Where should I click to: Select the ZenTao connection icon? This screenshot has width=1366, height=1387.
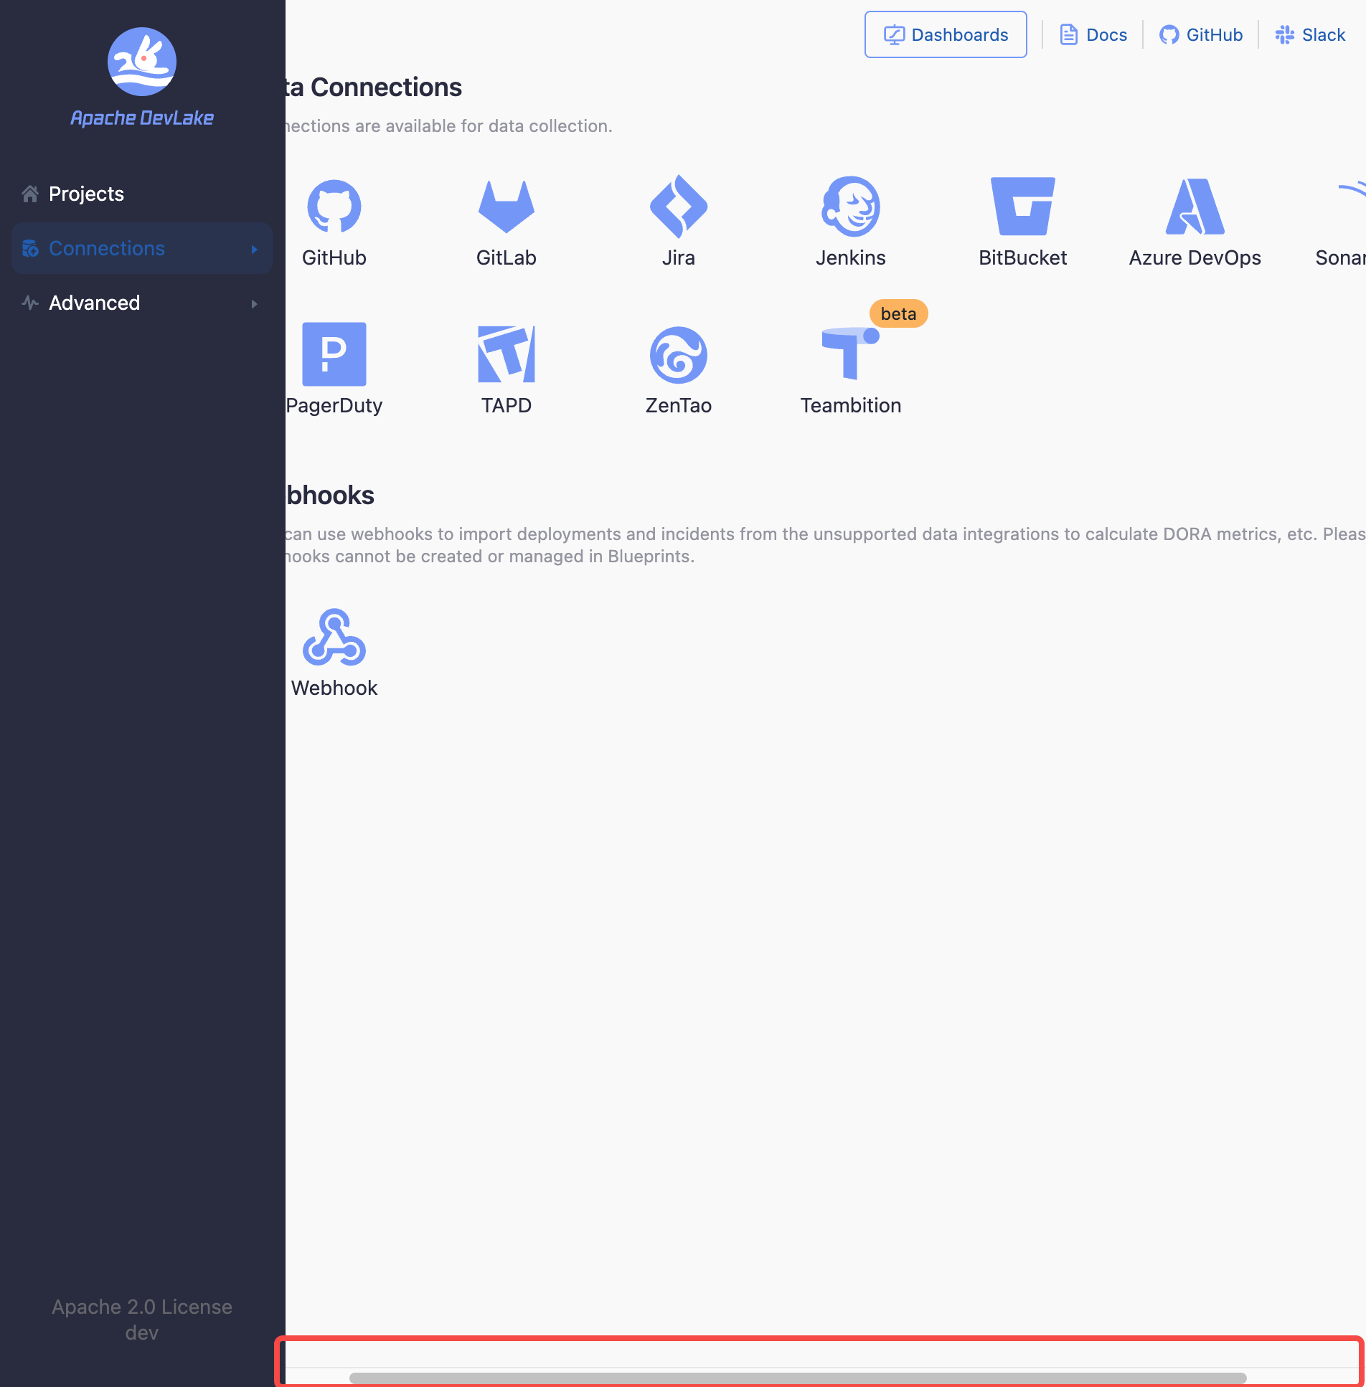678,354
